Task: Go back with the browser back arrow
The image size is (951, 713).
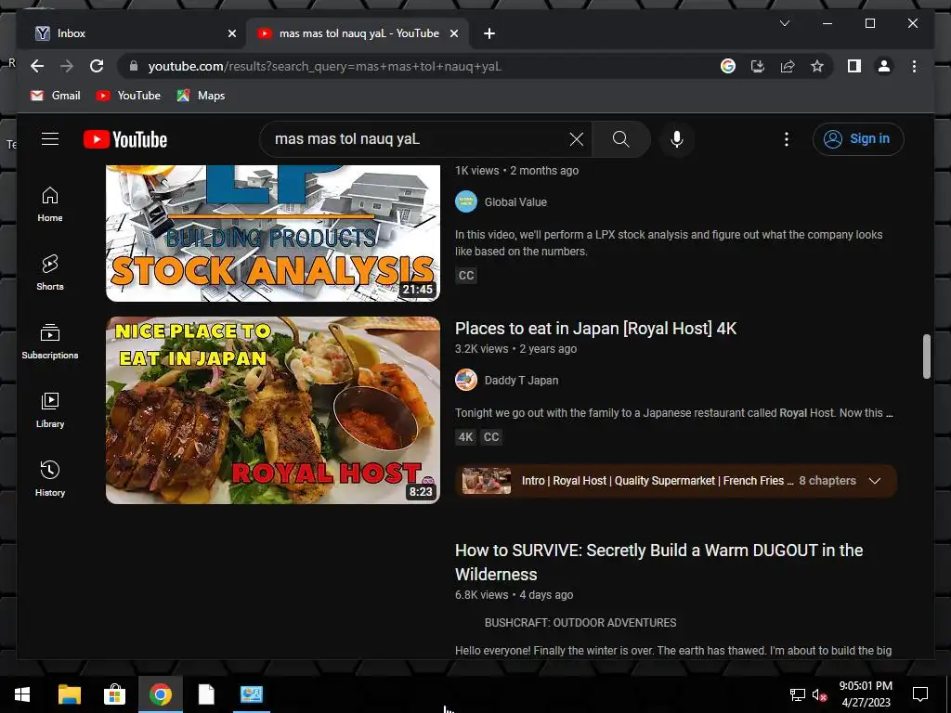Action: pyautogui.click(x=37, y=66)
